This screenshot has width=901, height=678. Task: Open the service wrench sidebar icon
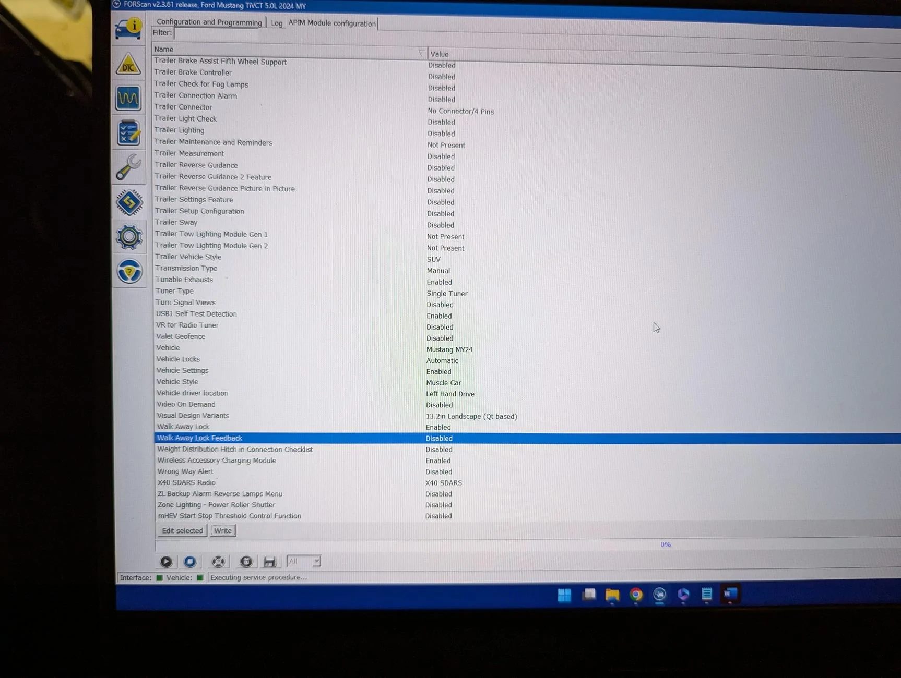point(128,167)
